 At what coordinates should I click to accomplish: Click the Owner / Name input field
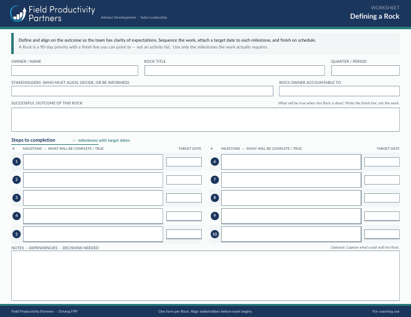click(x=75, y=71)
